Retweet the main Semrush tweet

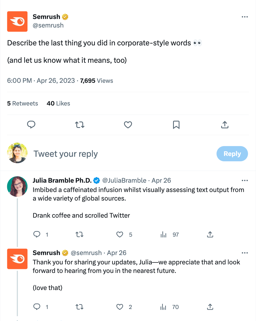coord(79,125)
